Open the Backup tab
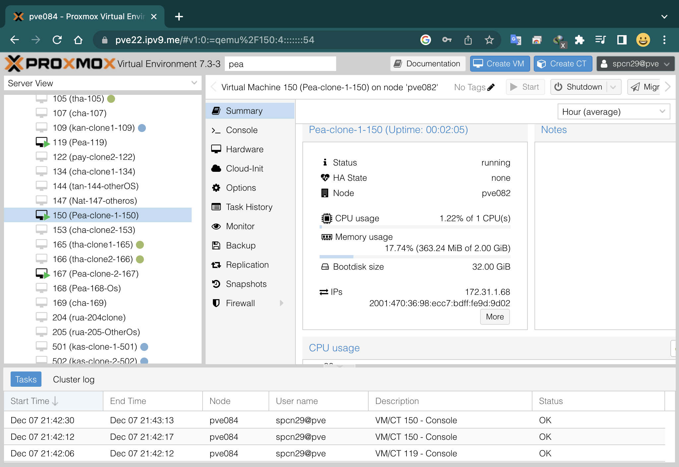 click(250, 245)
